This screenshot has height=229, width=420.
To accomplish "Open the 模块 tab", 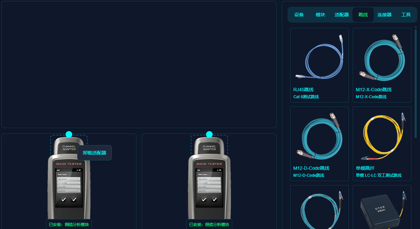I will coord(320,15).
